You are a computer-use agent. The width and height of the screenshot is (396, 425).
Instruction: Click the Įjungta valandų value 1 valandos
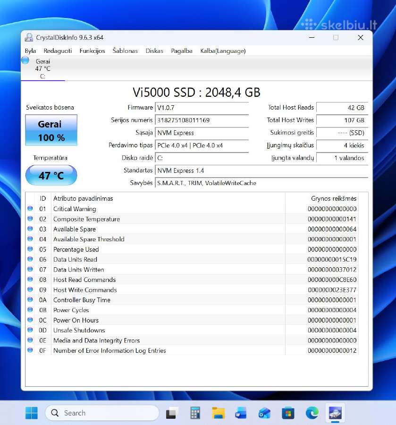342,158
